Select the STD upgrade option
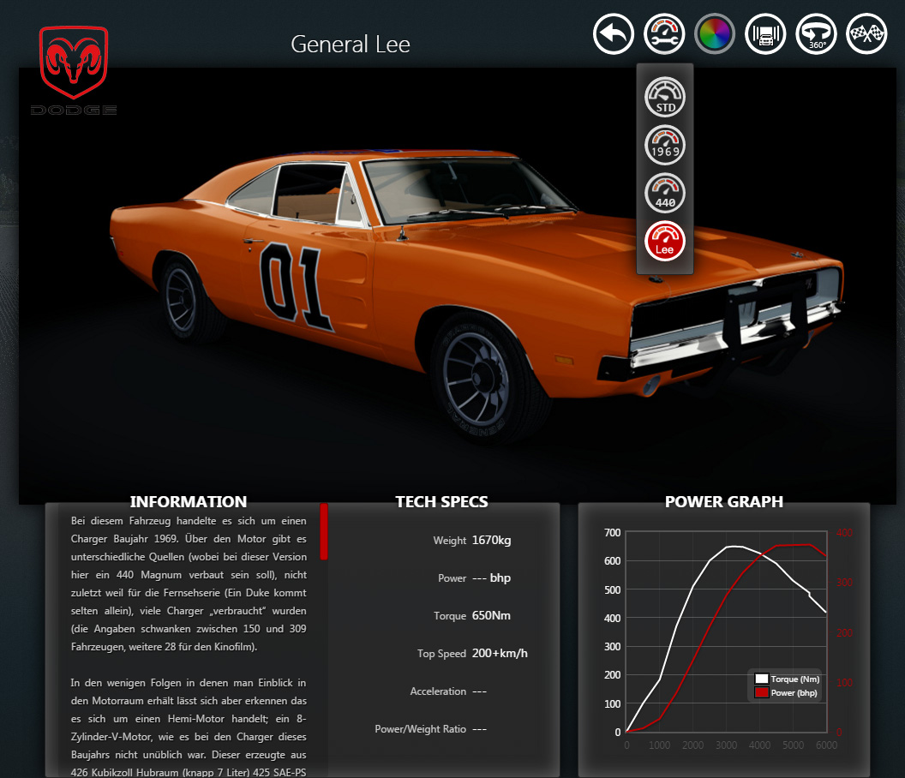Viewport: 905px width, 778px height. pos(665,97)
